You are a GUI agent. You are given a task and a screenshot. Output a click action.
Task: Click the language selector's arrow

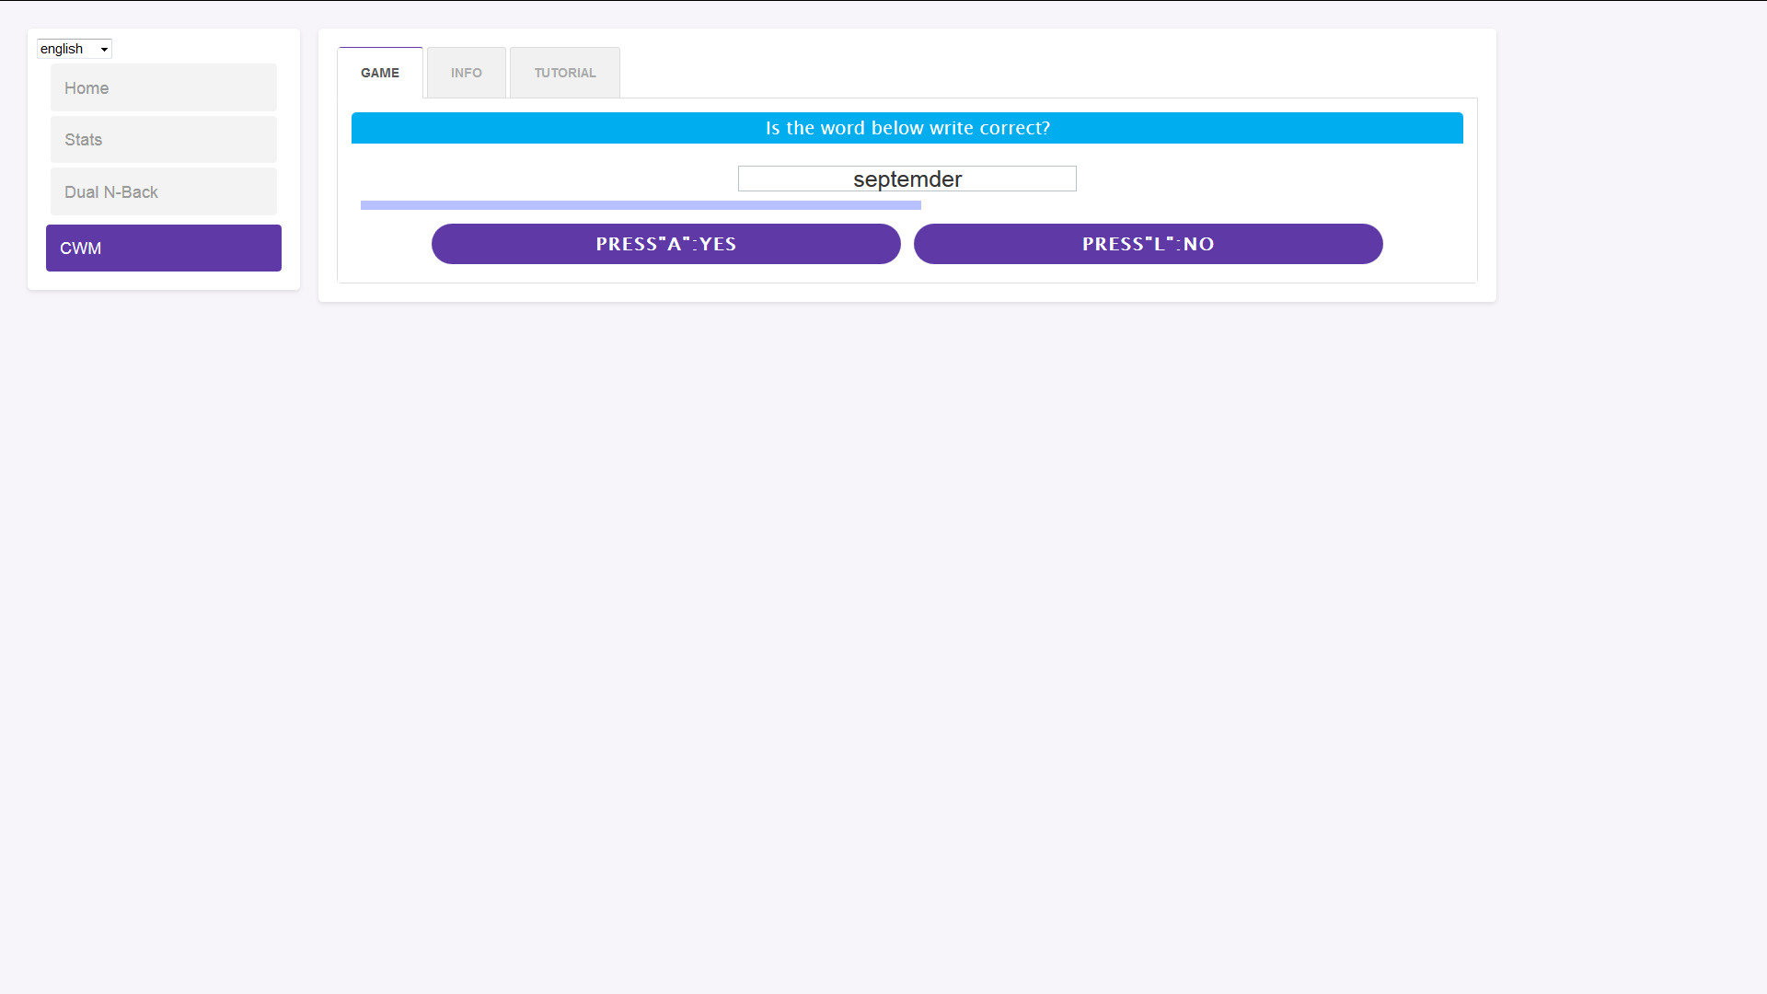(104, 50)
